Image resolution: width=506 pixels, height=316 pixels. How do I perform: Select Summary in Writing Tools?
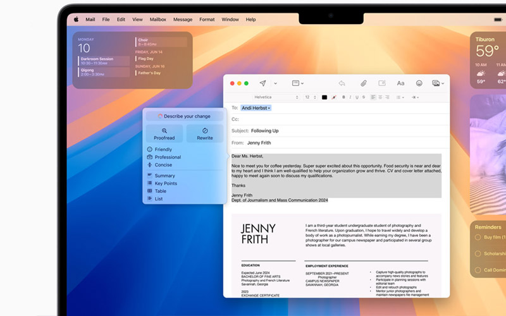[x=161, y=176]
